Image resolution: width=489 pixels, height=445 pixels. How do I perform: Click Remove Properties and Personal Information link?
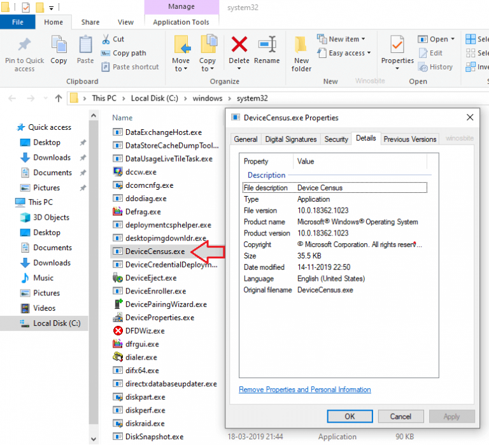tap(304, 390)
